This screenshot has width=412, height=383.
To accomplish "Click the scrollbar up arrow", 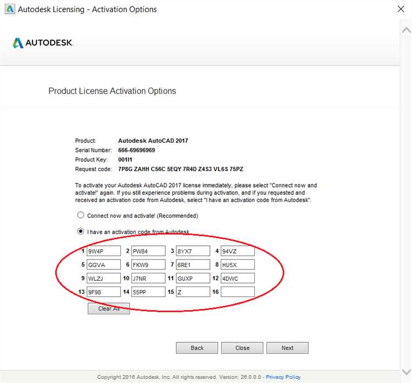I will tap(406, 30).
